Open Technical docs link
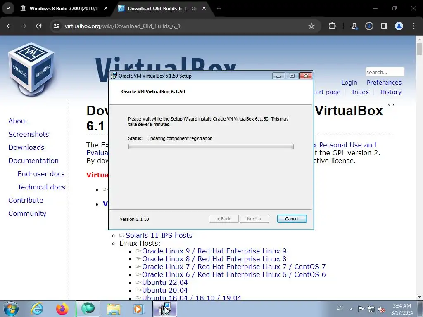Viewport: 423px width, 317px height. coord(41,187)
